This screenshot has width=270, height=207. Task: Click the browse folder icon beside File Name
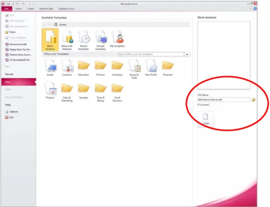(253, 99)
